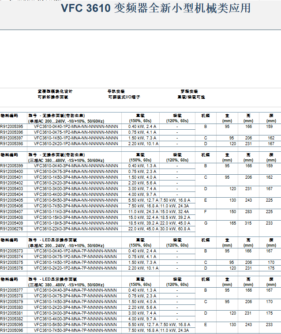Click depth 170 in R912005379 row
The height and width of the screenshot is (334, 281).
coord(269,302)
